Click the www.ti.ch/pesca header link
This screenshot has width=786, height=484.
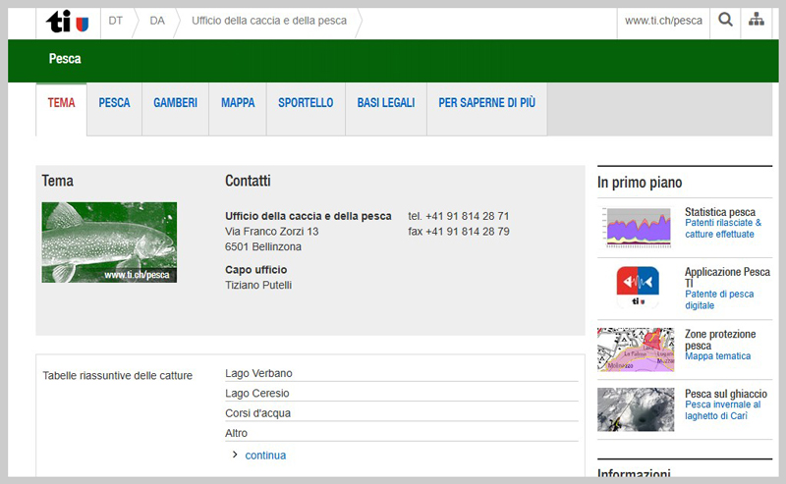tap(663, 21)
